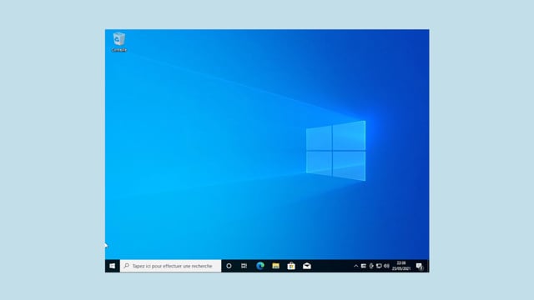Open Task View on the taskbar
This screenshot has width=534, height=300.
(x=244, y=266)
